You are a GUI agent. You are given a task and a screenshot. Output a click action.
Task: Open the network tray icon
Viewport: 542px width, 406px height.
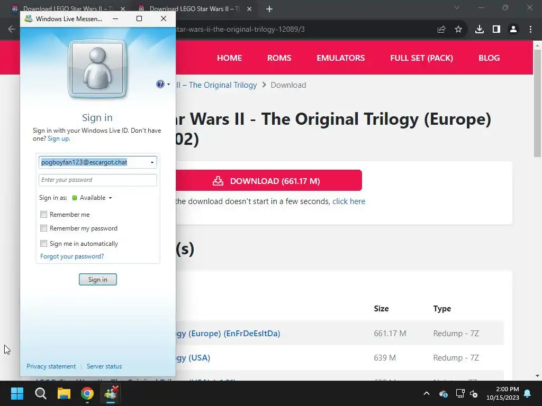point(460,393)
